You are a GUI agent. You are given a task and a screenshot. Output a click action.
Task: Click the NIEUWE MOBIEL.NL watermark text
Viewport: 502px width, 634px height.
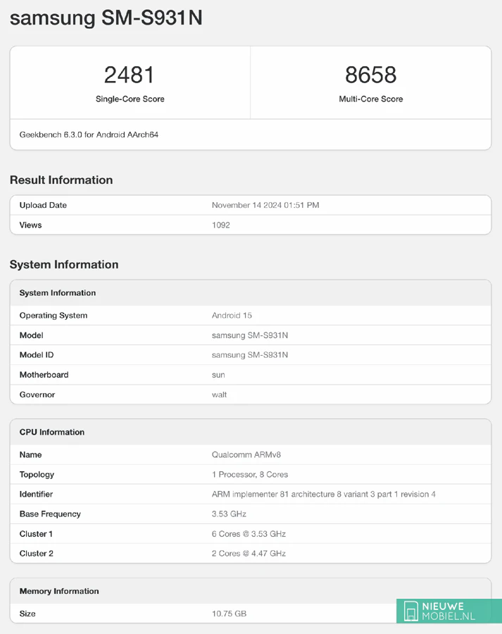(448, 611)
